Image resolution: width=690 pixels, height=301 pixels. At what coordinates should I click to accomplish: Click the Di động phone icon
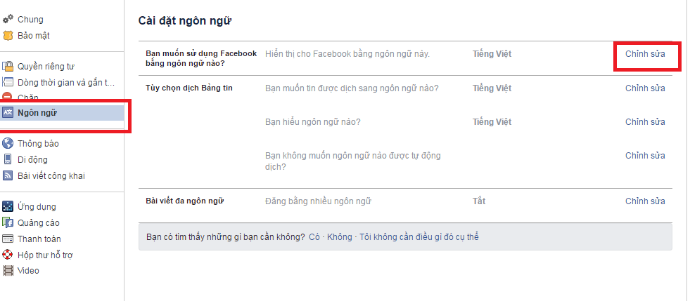8,159
